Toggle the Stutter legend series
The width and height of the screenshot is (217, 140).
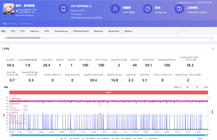(x=138, y=138)
